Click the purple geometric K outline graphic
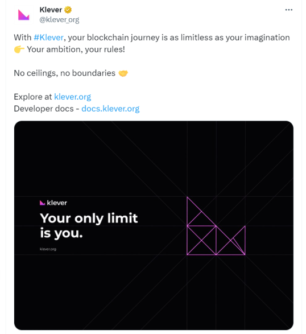 216,226
